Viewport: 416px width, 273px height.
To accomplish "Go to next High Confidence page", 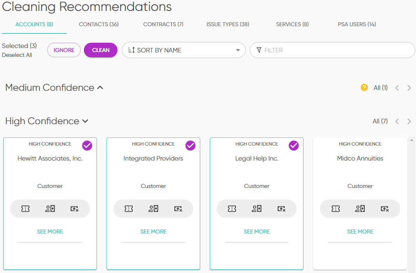I will tap(409, 121).
